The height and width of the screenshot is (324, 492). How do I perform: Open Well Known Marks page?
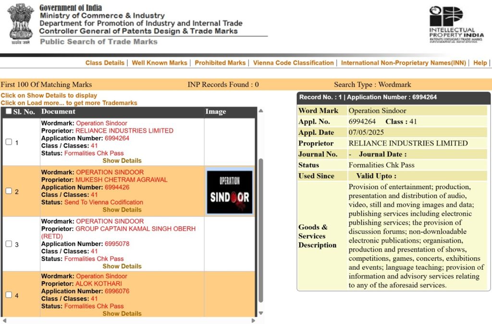(x=160, y=63)
